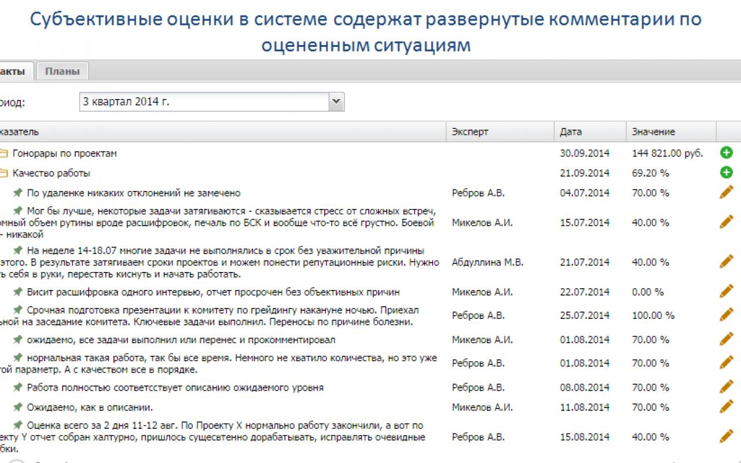Edit pencil for Ребров 01.08.2014 entry

coord(726,363)
